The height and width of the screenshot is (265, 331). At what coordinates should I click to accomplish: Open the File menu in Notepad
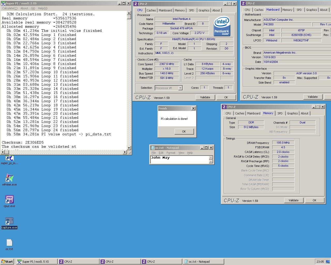coord(154,153)
